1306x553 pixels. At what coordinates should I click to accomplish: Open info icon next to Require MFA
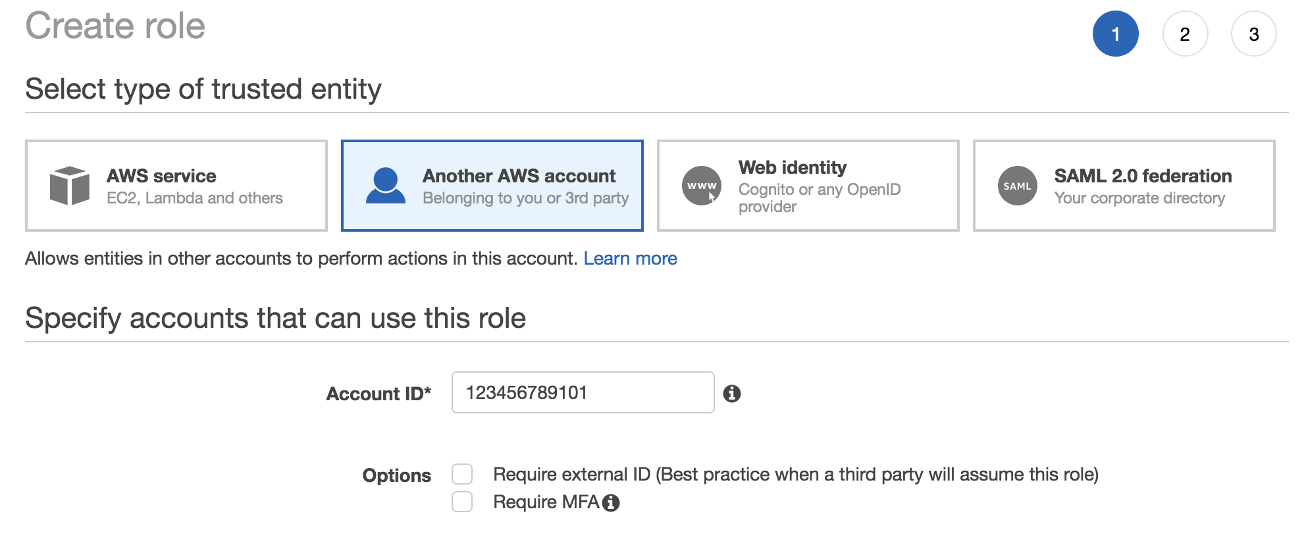coord(611,503)
